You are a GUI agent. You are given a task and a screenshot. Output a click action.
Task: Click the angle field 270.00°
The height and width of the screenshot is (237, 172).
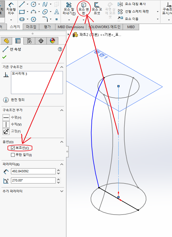[x=33, y=180]
